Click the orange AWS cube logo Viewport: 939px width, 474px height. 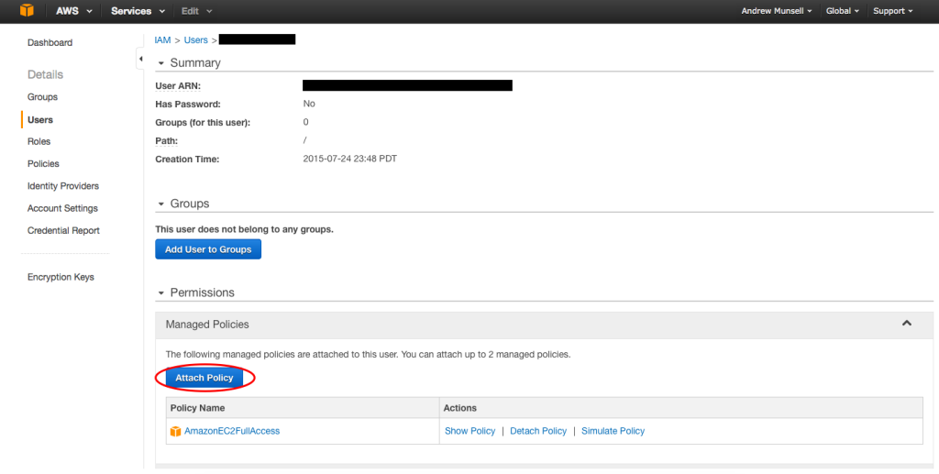pos(27,11)
